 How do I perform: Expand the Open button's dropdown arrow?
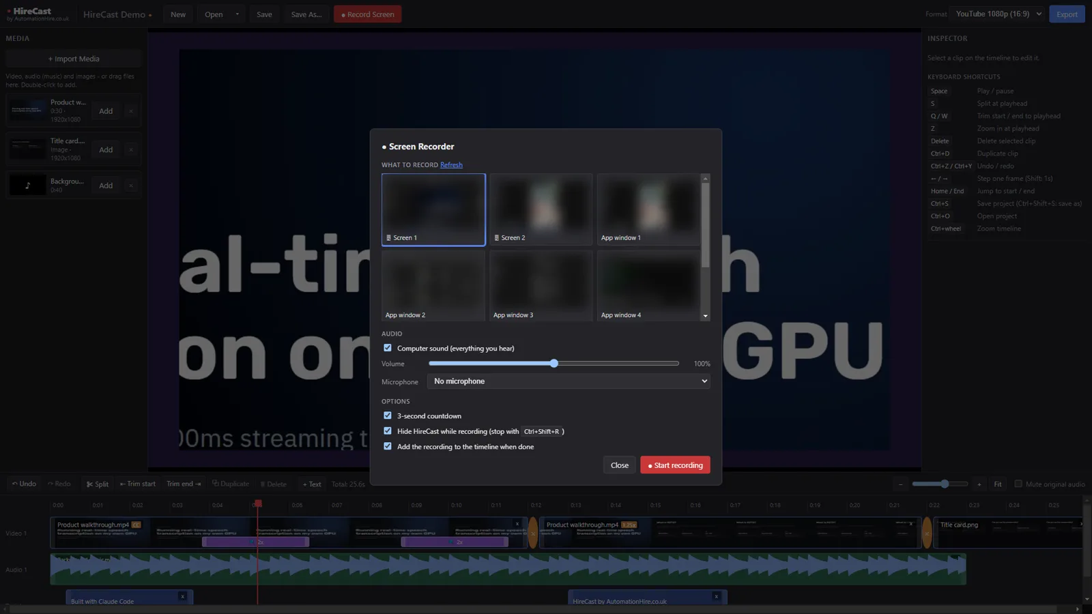(x=237, y=14)
